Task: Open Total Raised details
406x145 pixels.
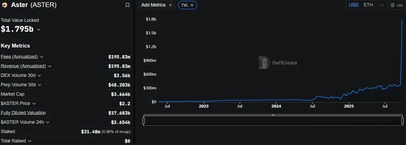Action: (29, 141)
